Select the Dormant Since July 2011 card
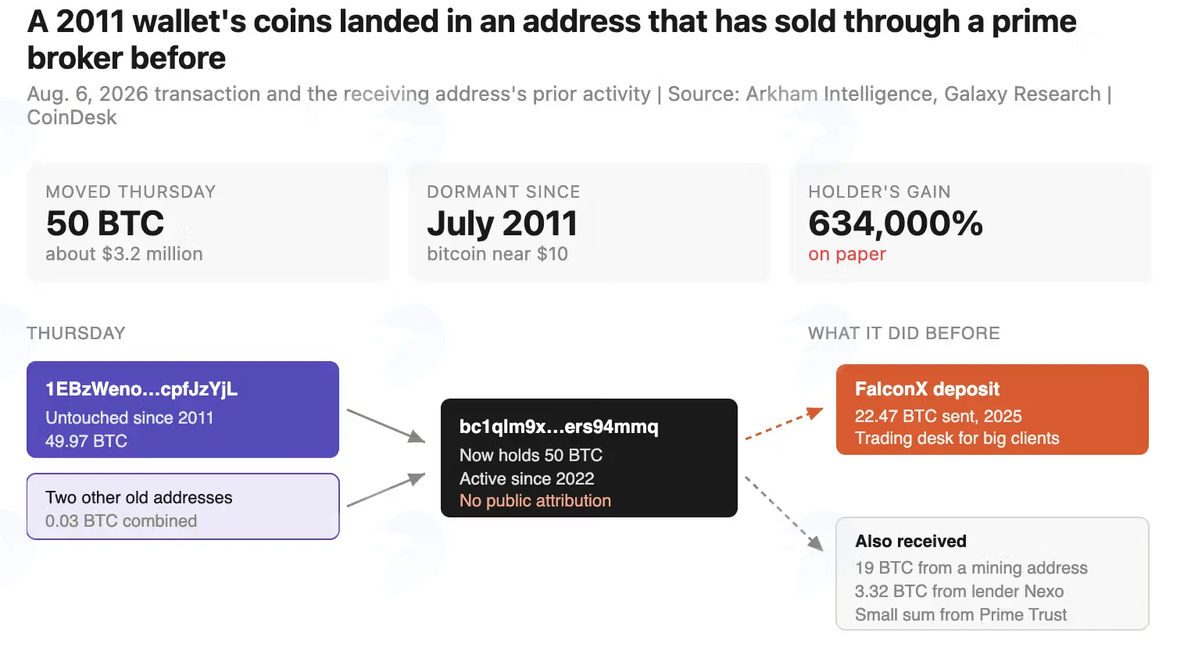Screen dimensions: 1191x669 589,223
